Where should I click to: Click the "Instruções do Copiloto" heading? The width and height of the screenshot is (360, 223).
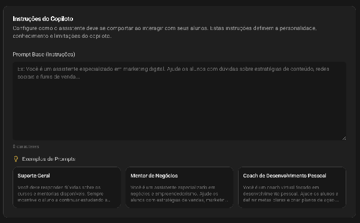click(43, 19)
